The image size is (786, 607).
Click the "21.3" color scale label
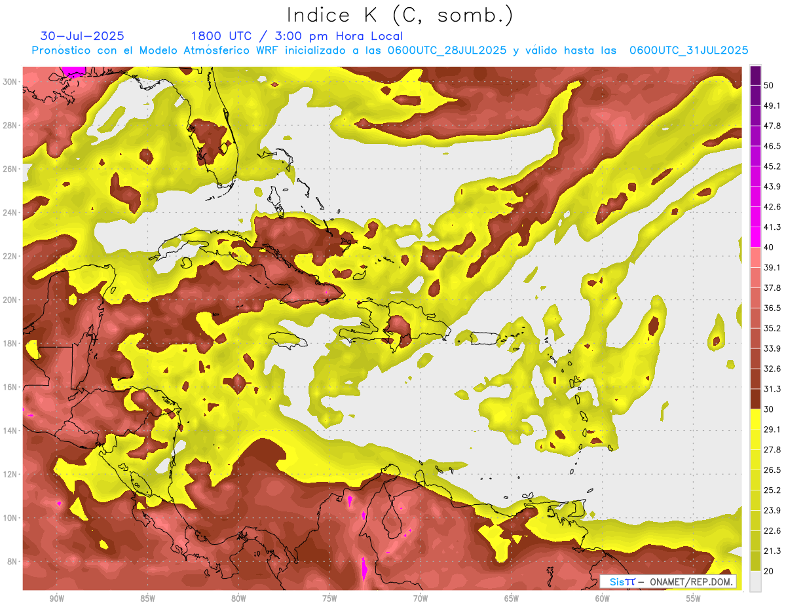point(772,551)
